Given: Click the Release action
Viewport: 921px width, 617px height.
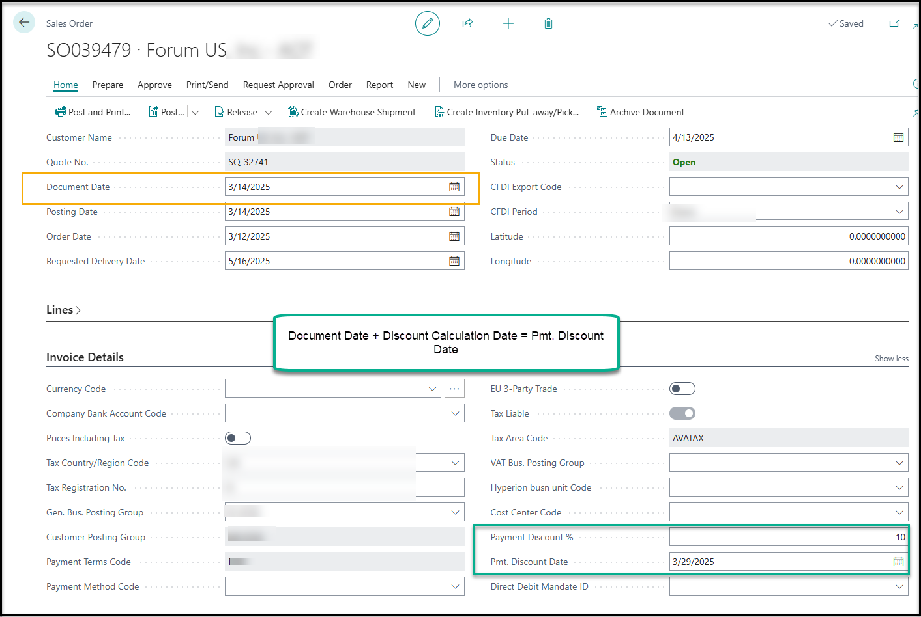Looking at the screenshot, I should point(236,112).
